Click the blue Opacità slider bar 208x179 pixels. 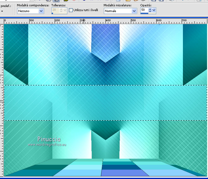pyautogui.click(x=144, y=13)
